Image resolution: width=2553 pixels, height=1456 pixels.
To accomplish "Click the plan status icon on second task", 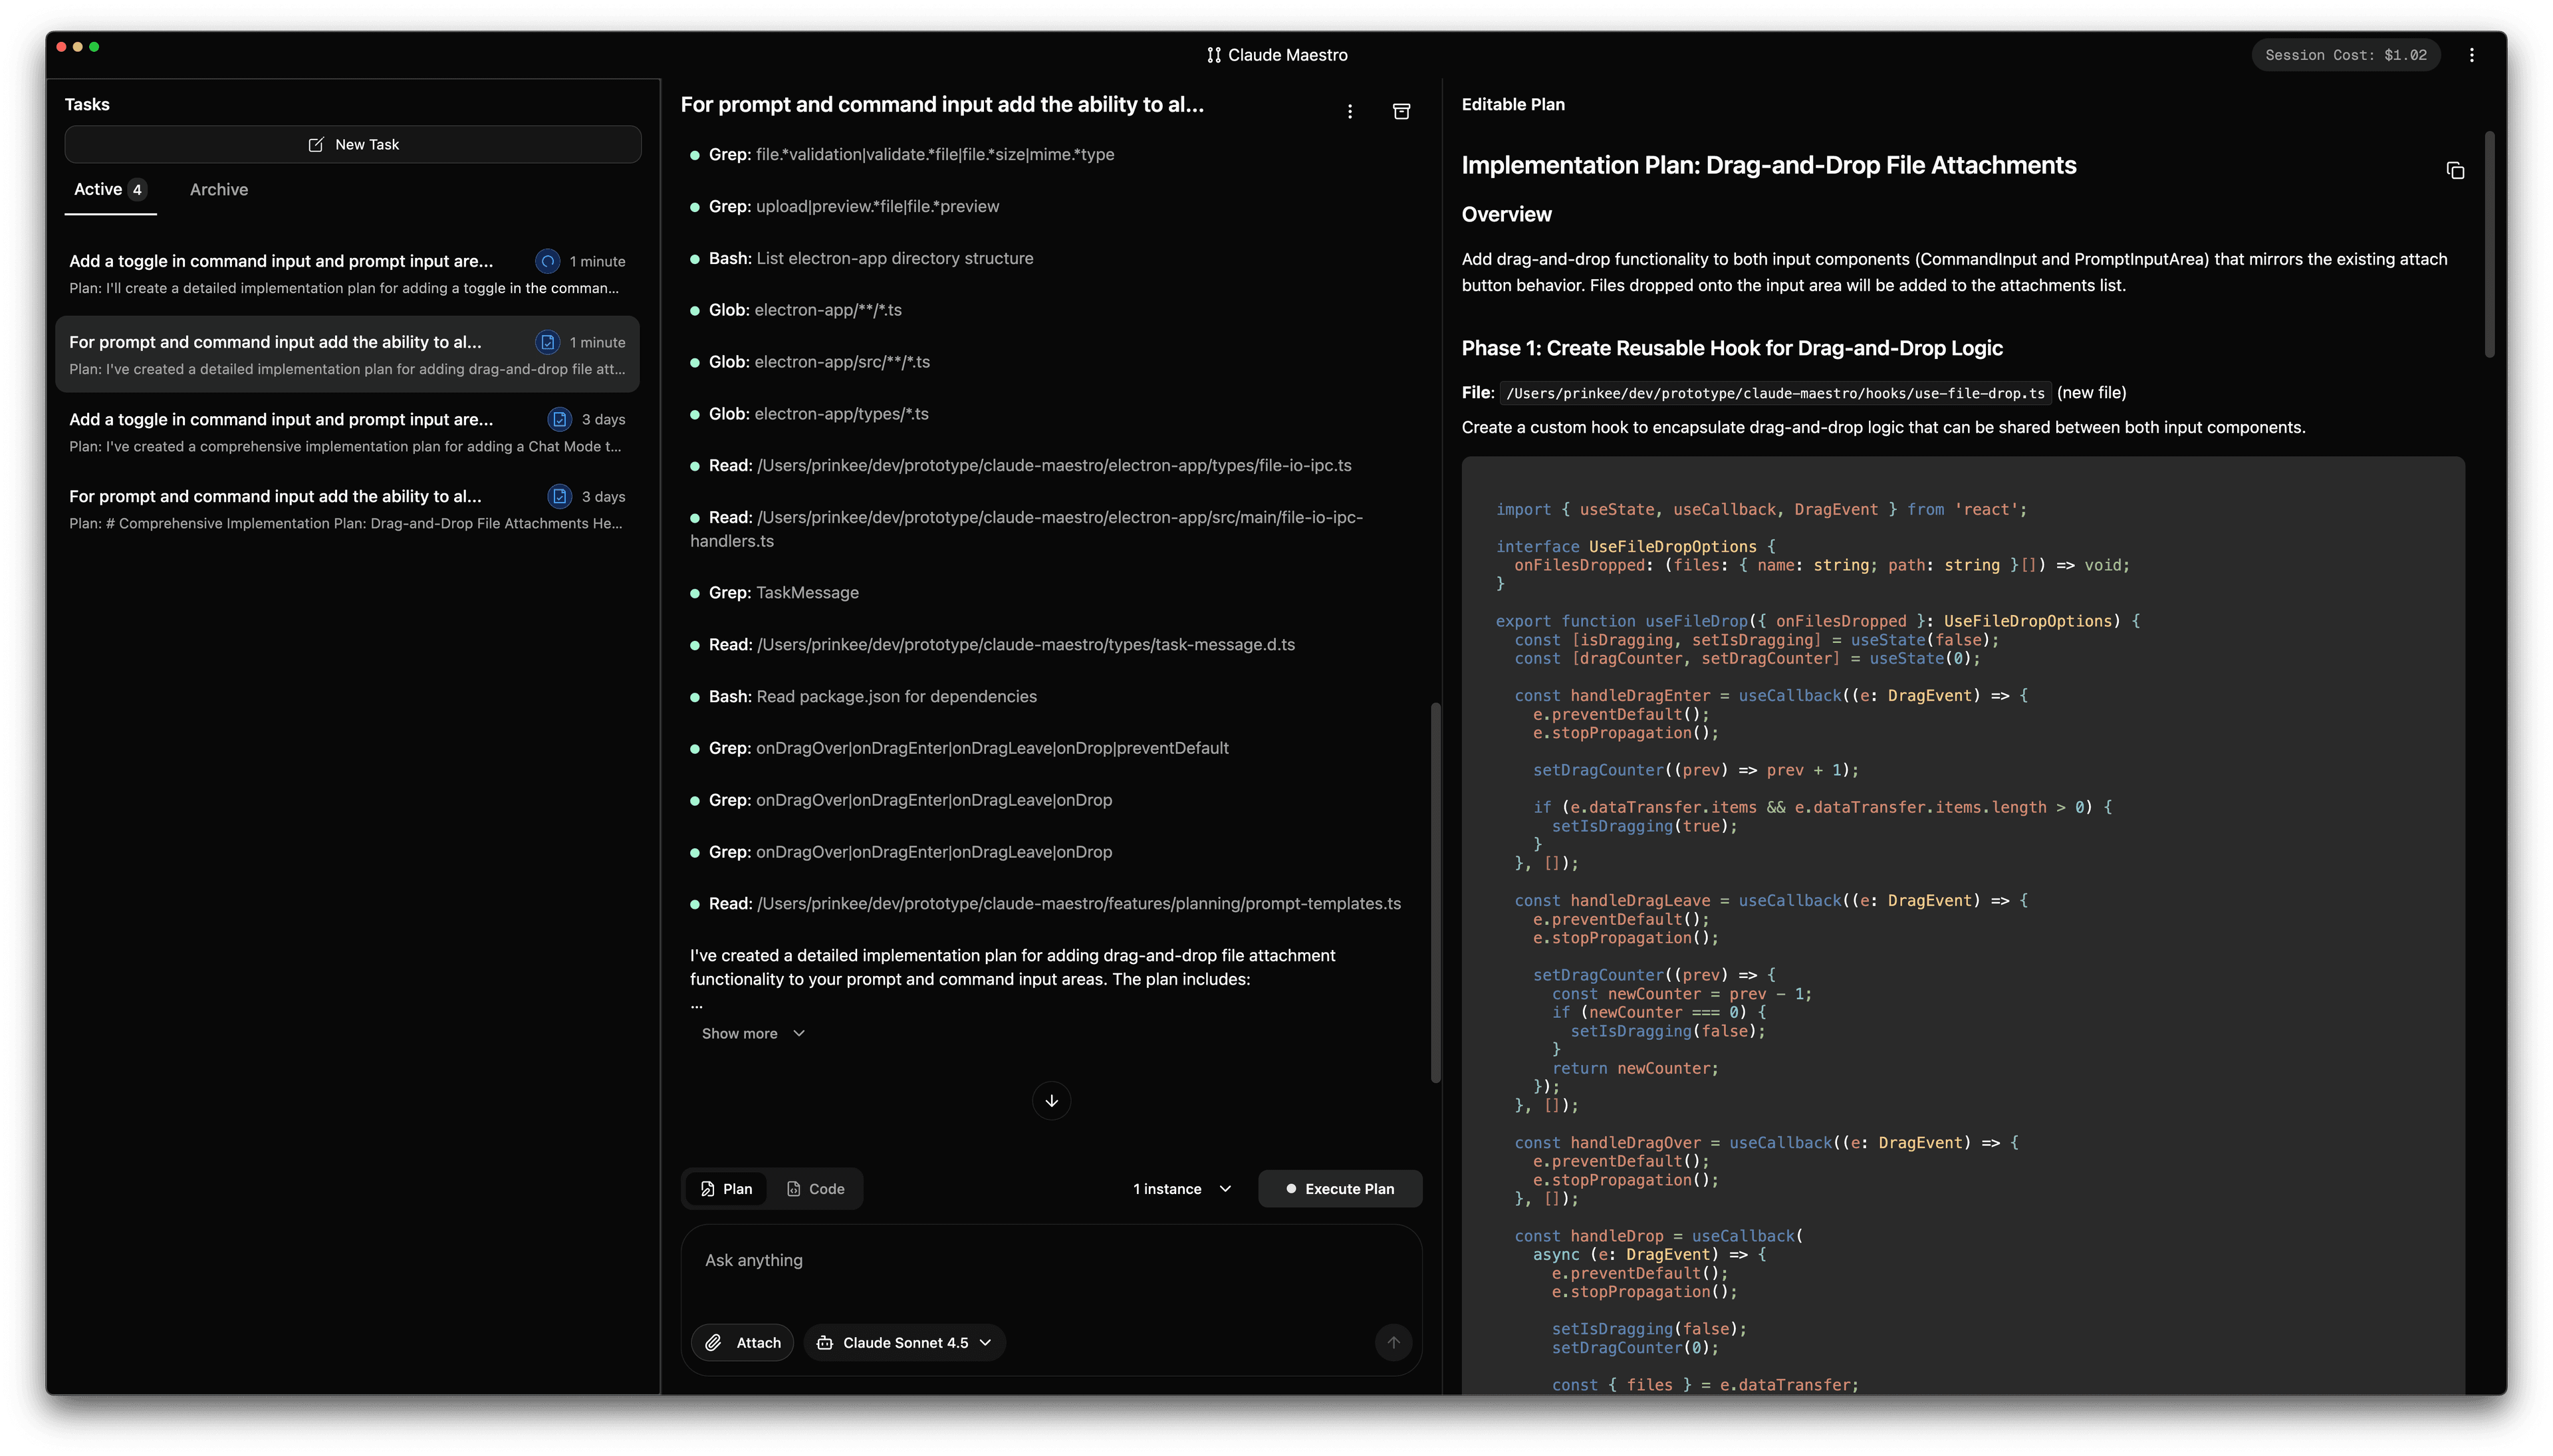I will [x=547, y=342].
